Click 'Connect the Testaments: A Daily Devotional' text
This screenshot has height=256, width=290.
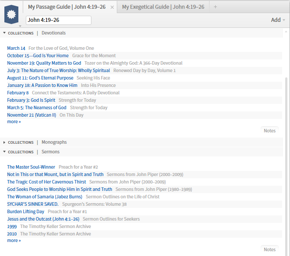point(76,93)
